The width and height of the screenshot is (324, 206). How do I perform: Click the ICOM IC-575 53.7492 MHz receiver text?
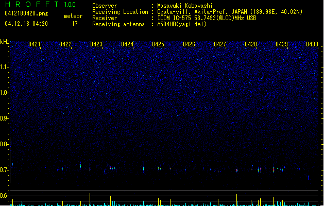[x=207, y=18]
